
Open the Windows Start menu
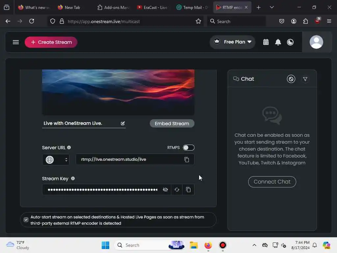(x=105, y=245)
